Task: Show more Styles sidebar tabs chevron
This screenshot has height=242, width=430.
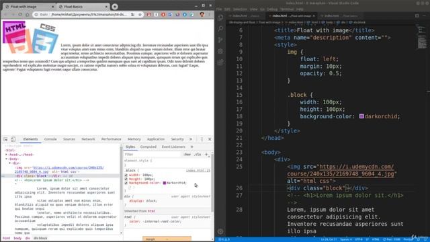Action: tap(191, 147)
